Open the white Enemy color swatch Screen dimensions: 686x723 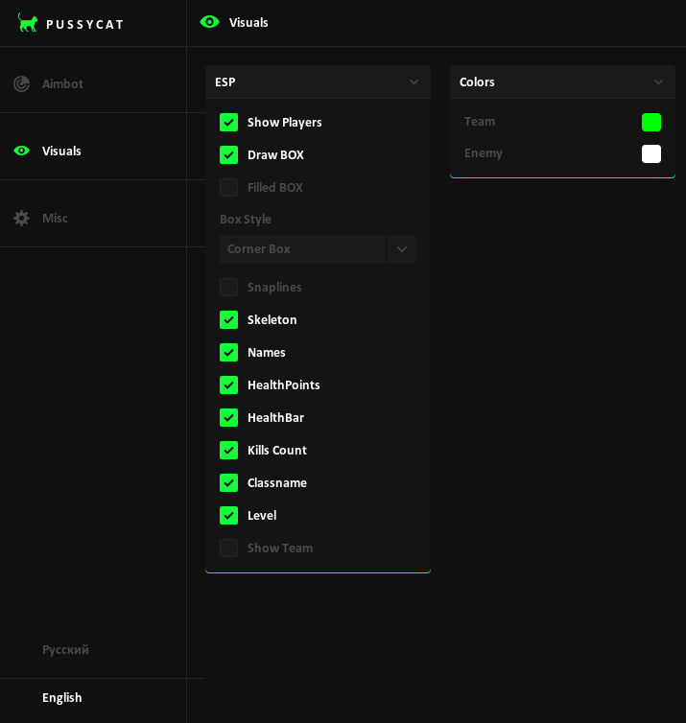point(651,153)
